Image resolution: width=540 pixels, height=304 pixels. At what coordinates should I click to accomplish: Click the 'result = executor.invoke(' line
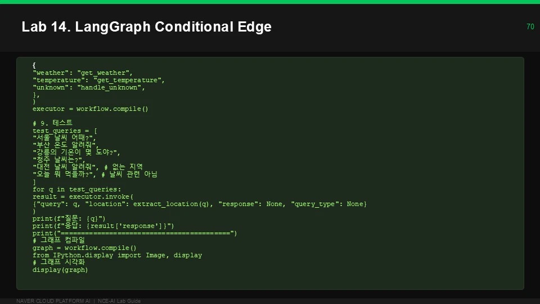pos(83,197)
